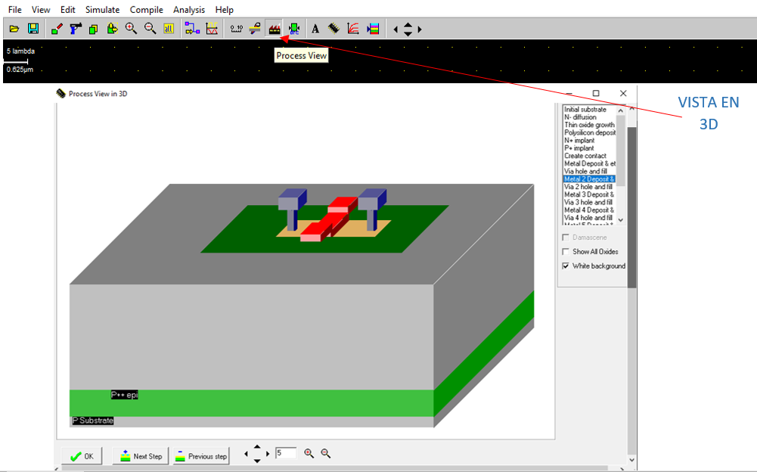Open the Edit menu
The image size is (757, 472).
pyautogui.click(x=67, y=10)
